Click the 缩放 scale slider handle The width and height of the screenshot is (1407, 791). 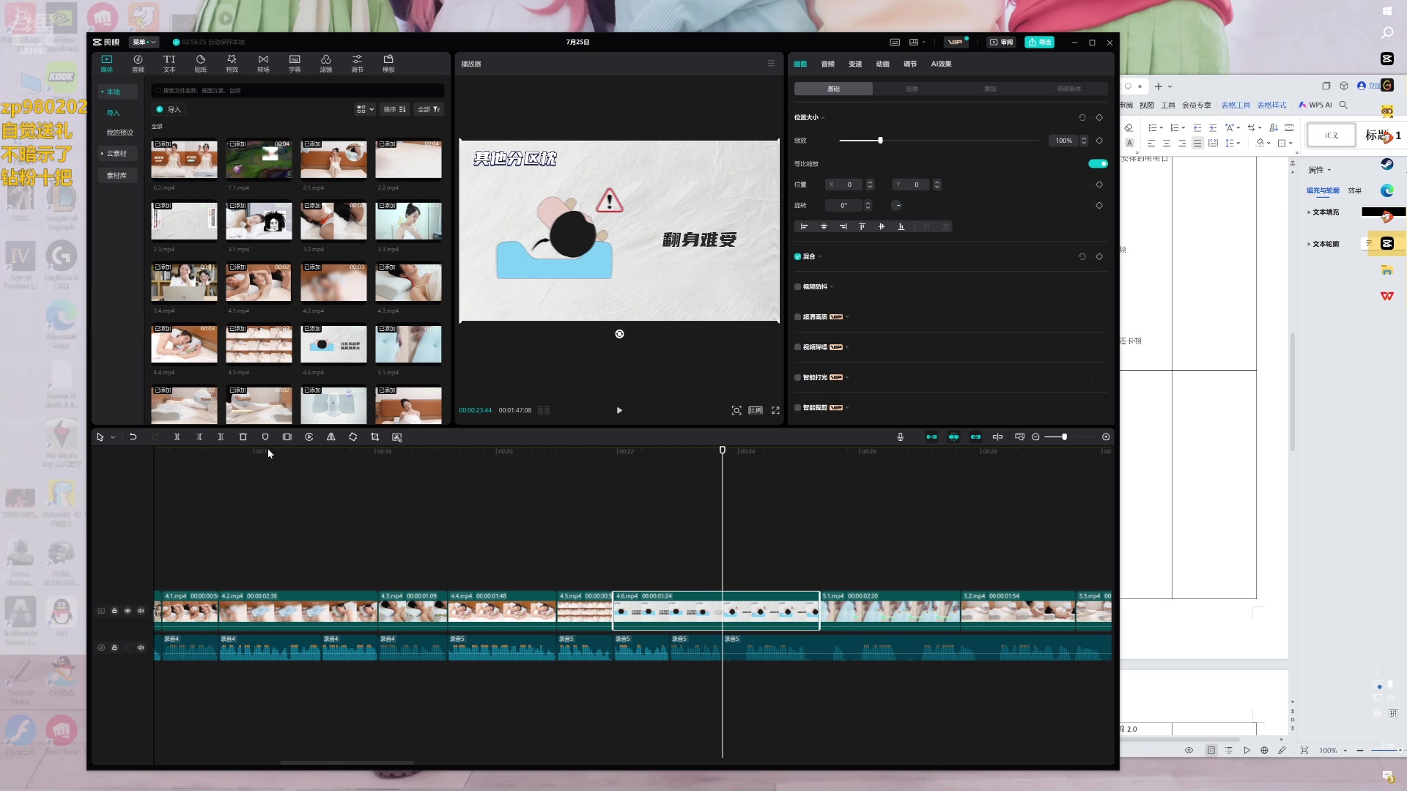(x=880, y=141)
